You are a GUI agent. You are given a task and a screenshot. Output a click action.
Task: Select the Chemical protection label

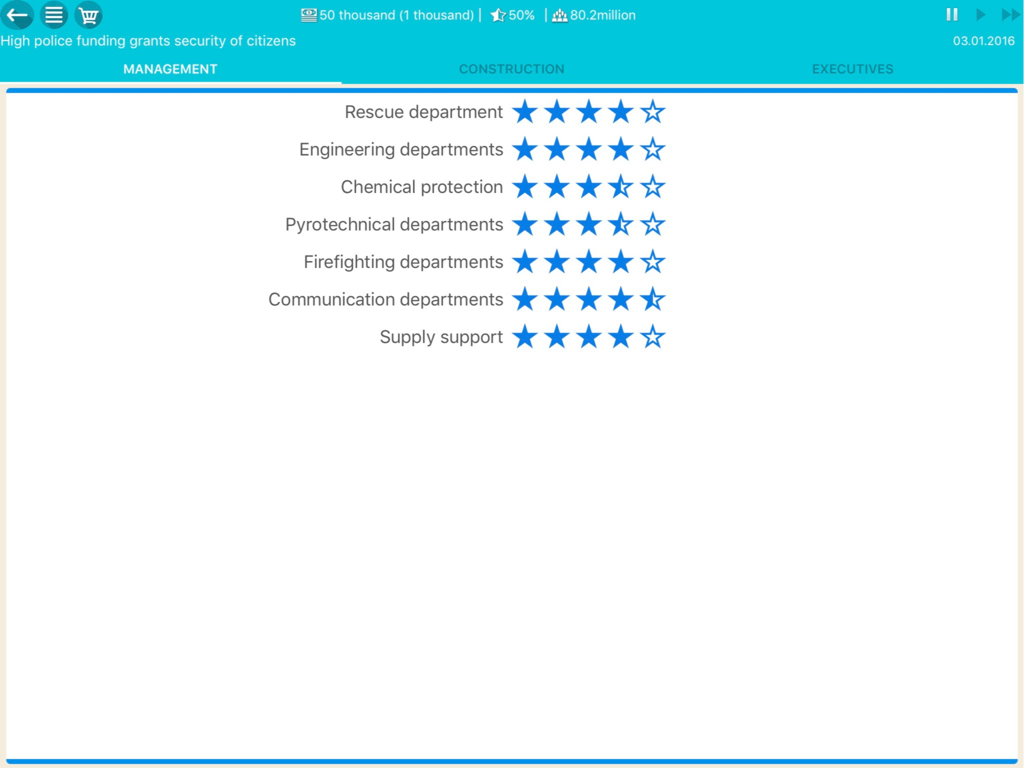coord(422,187)
